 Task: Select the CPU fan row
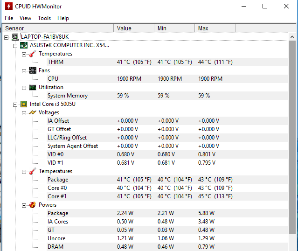pos(167,79)
